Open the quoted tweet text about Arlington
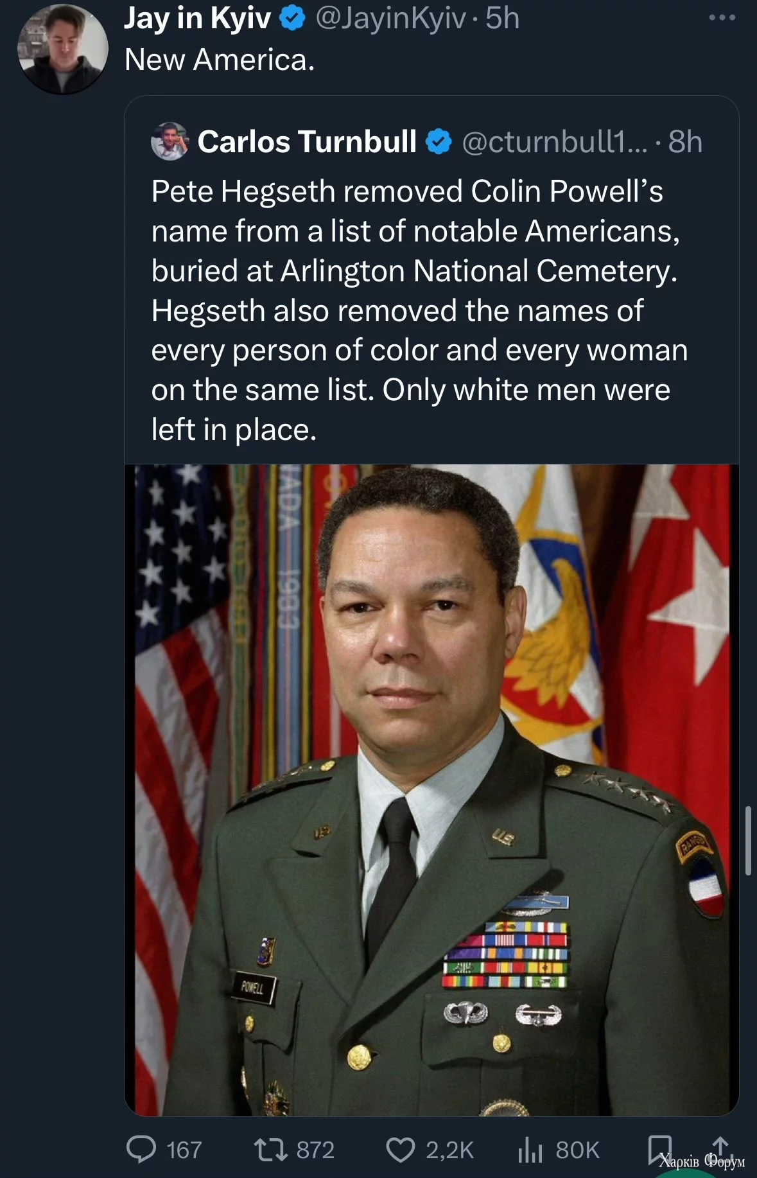 (417, 310)
